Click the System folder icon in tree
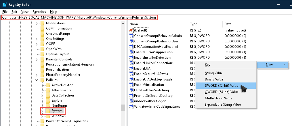The width and height of the screenshot is (292, 126). pyautogui.click(x=48, y=111)
